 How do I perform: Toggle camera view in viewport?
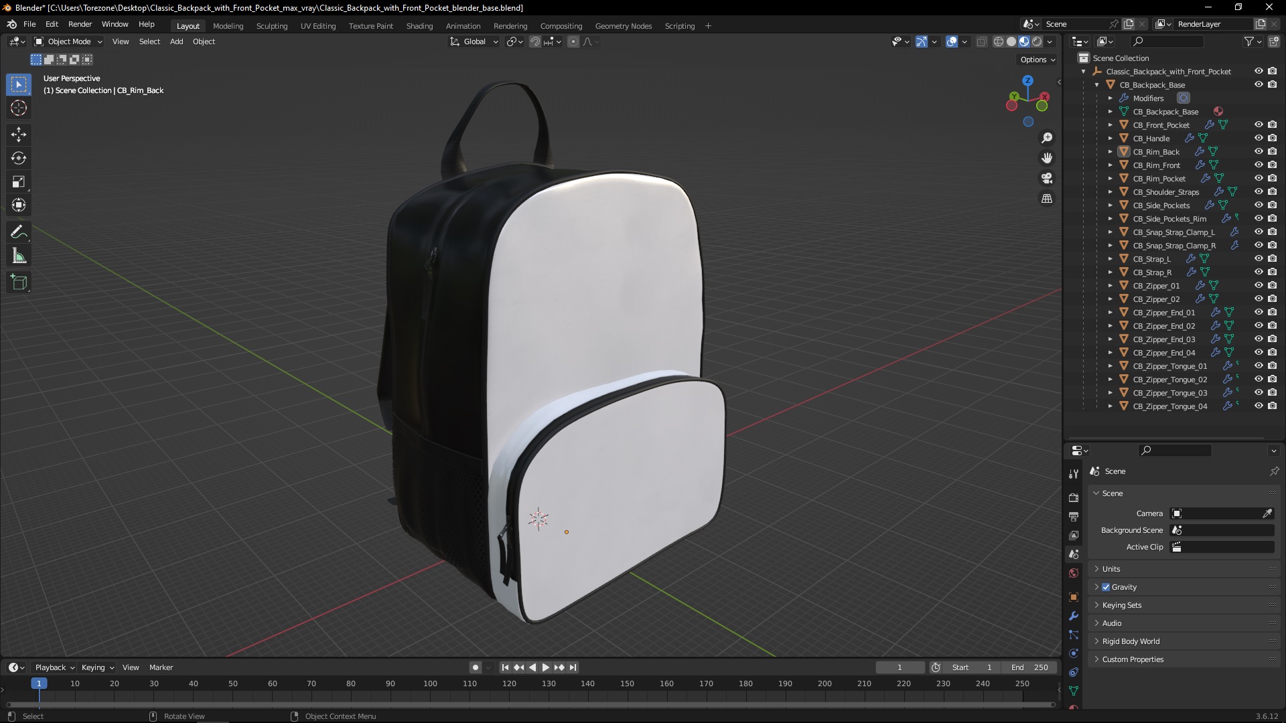(x=1047, y=178)
